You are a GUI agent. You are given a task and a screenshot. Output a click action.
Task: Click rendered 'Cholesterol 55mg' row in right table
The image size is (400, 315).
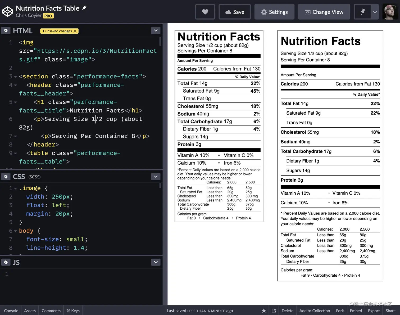click(x=330, y=132)
